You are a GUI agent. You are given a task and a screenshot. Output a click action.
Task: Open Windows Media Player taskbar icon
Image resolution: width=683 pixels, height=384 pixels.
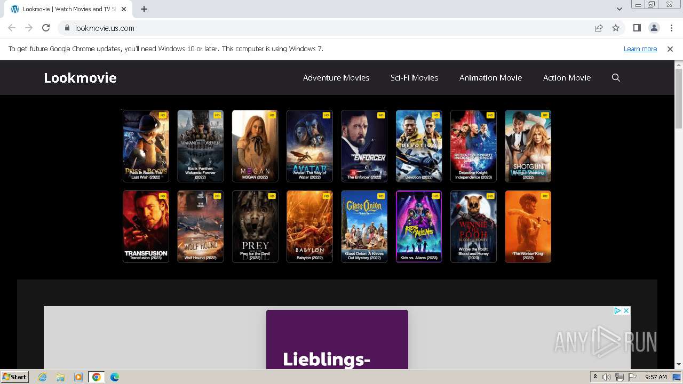click(x=78, y=377)
